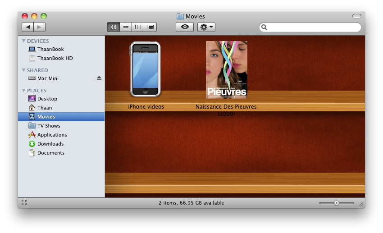
Task: Click the magnifying glass search icon
Action: (264, 27)
